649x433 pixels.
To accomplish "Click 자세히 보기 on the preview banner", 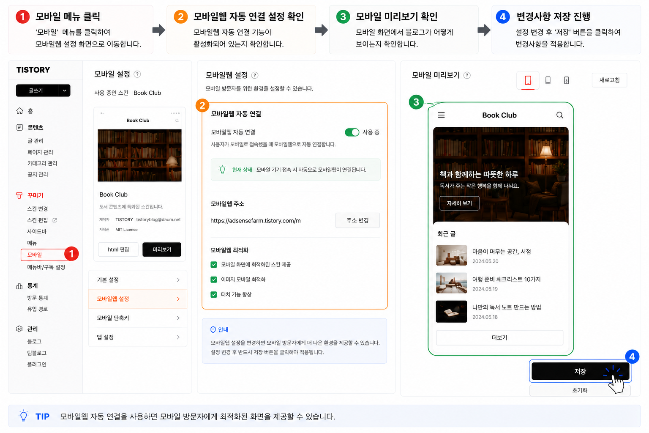I will pos(459,203).
